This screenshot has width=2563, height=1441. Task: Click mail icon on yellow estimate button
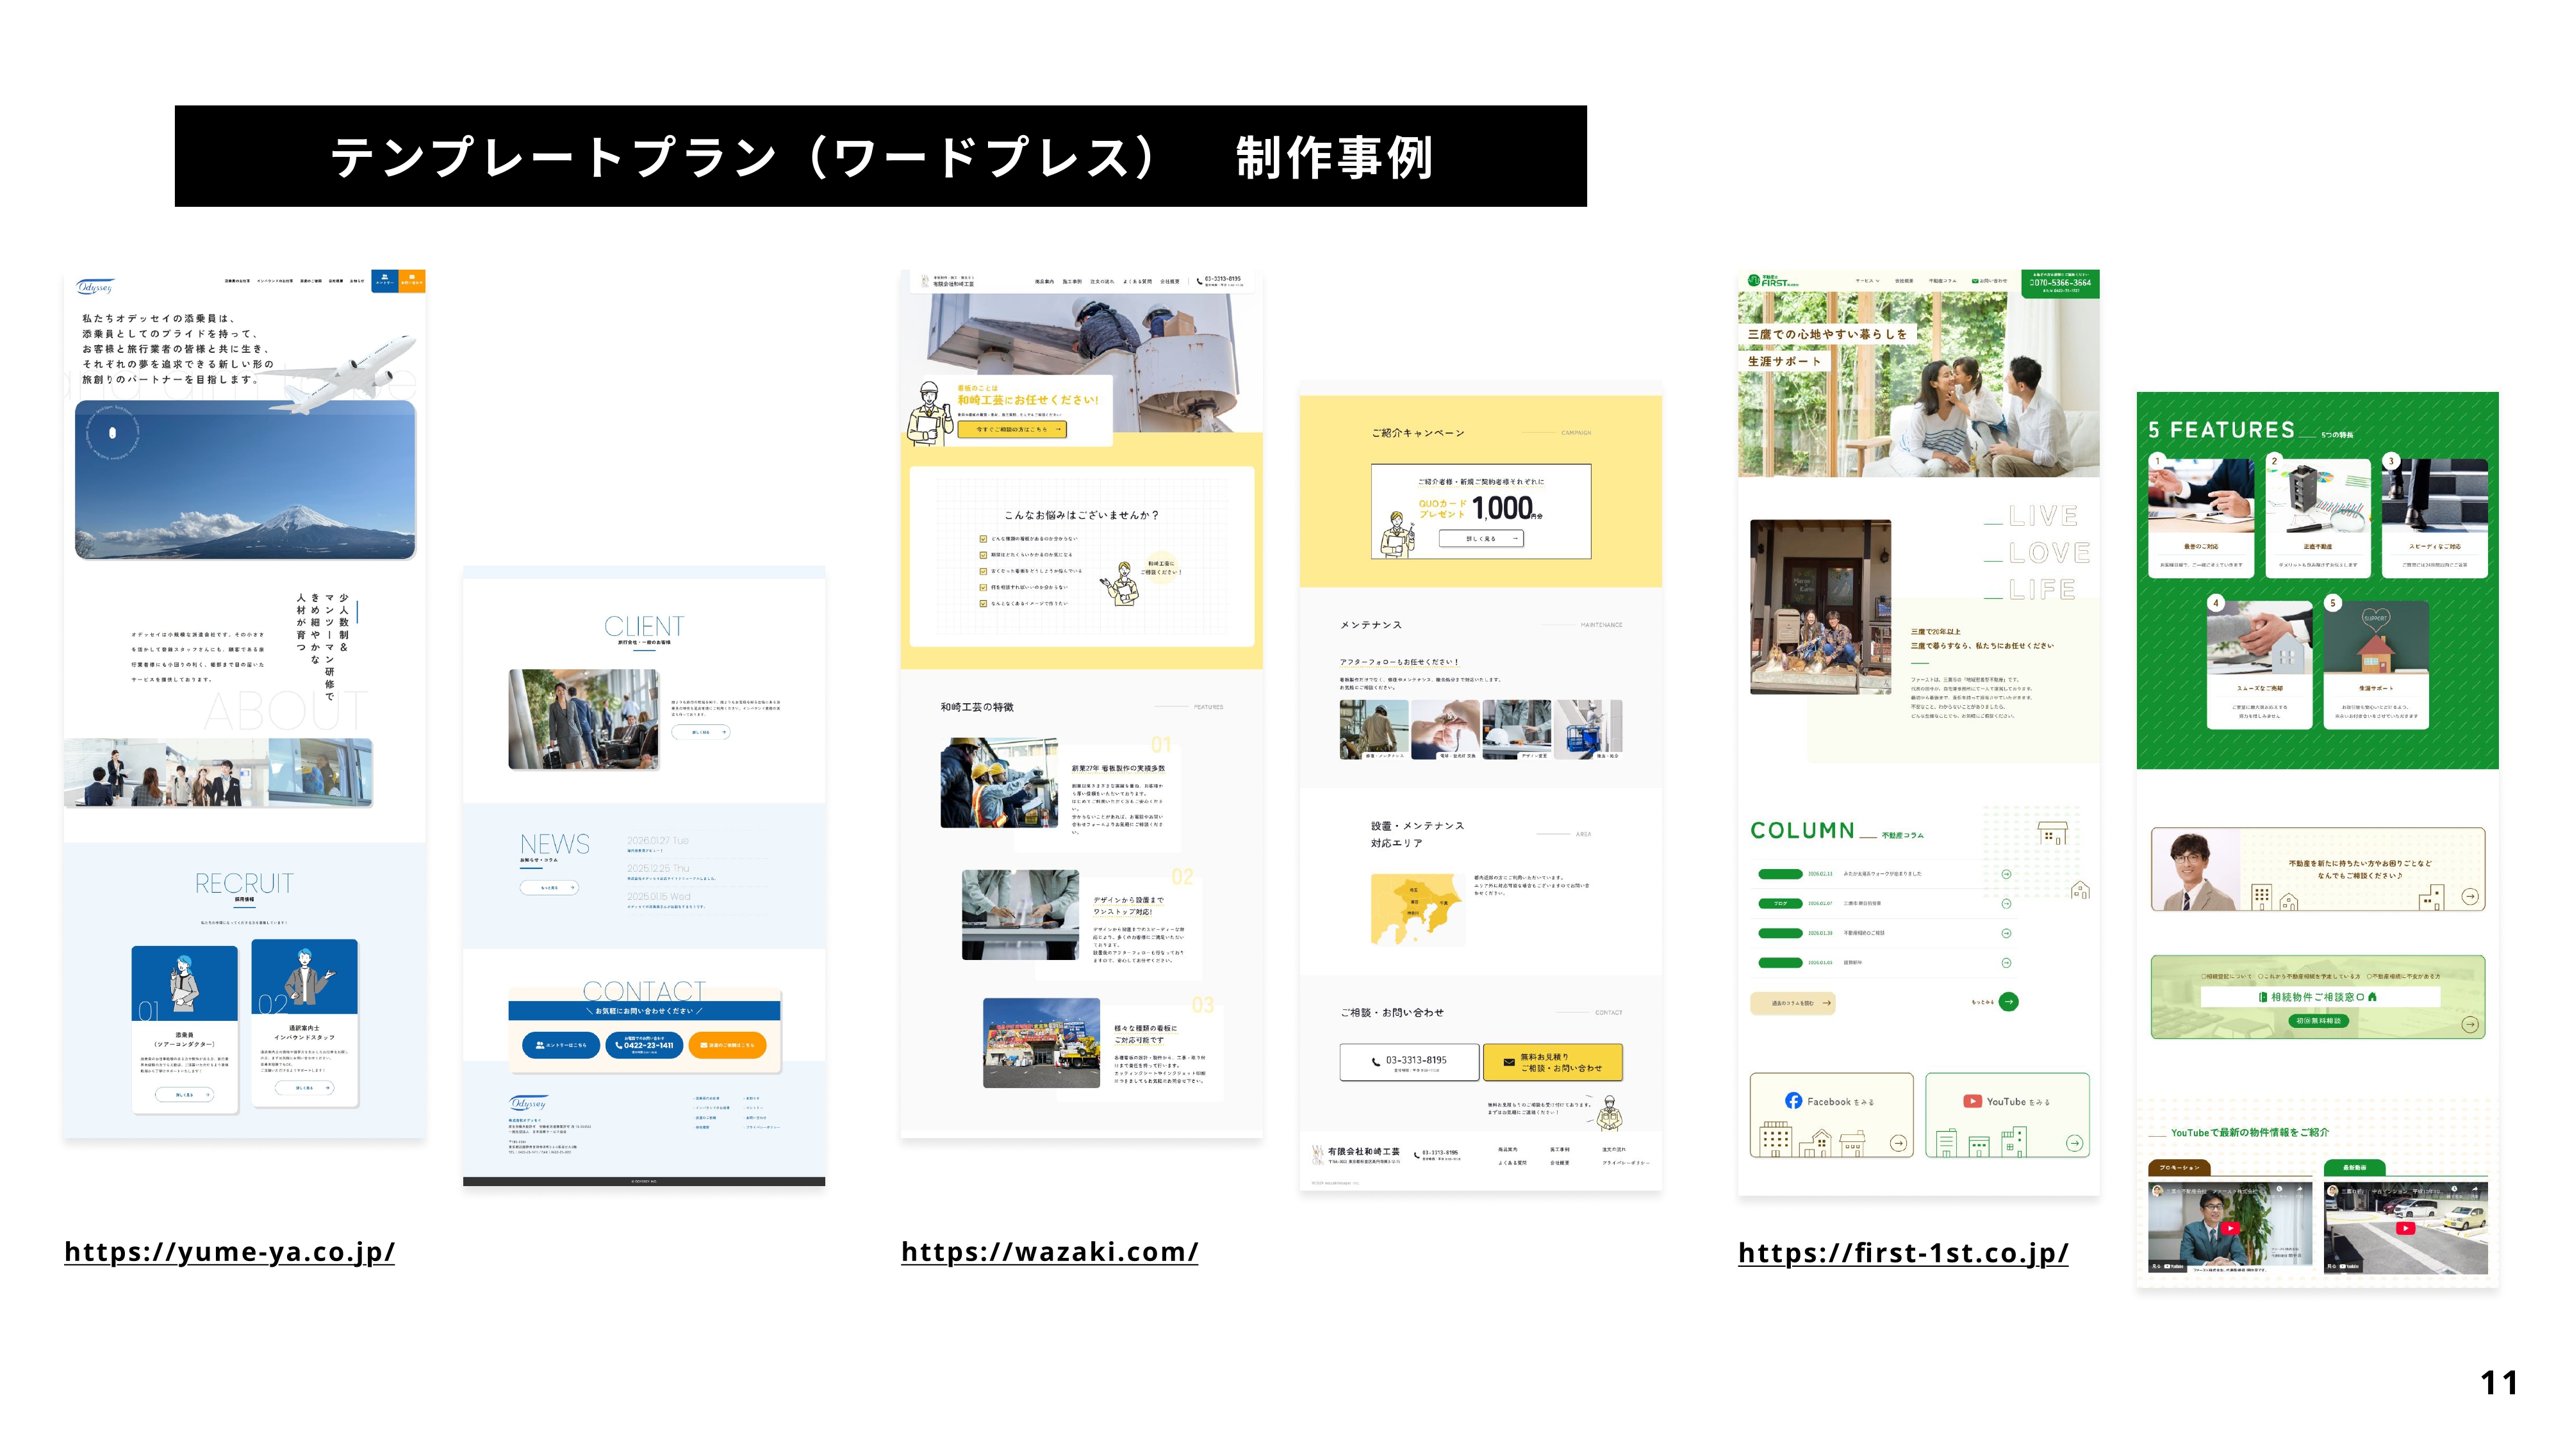click(1508, 1062)
